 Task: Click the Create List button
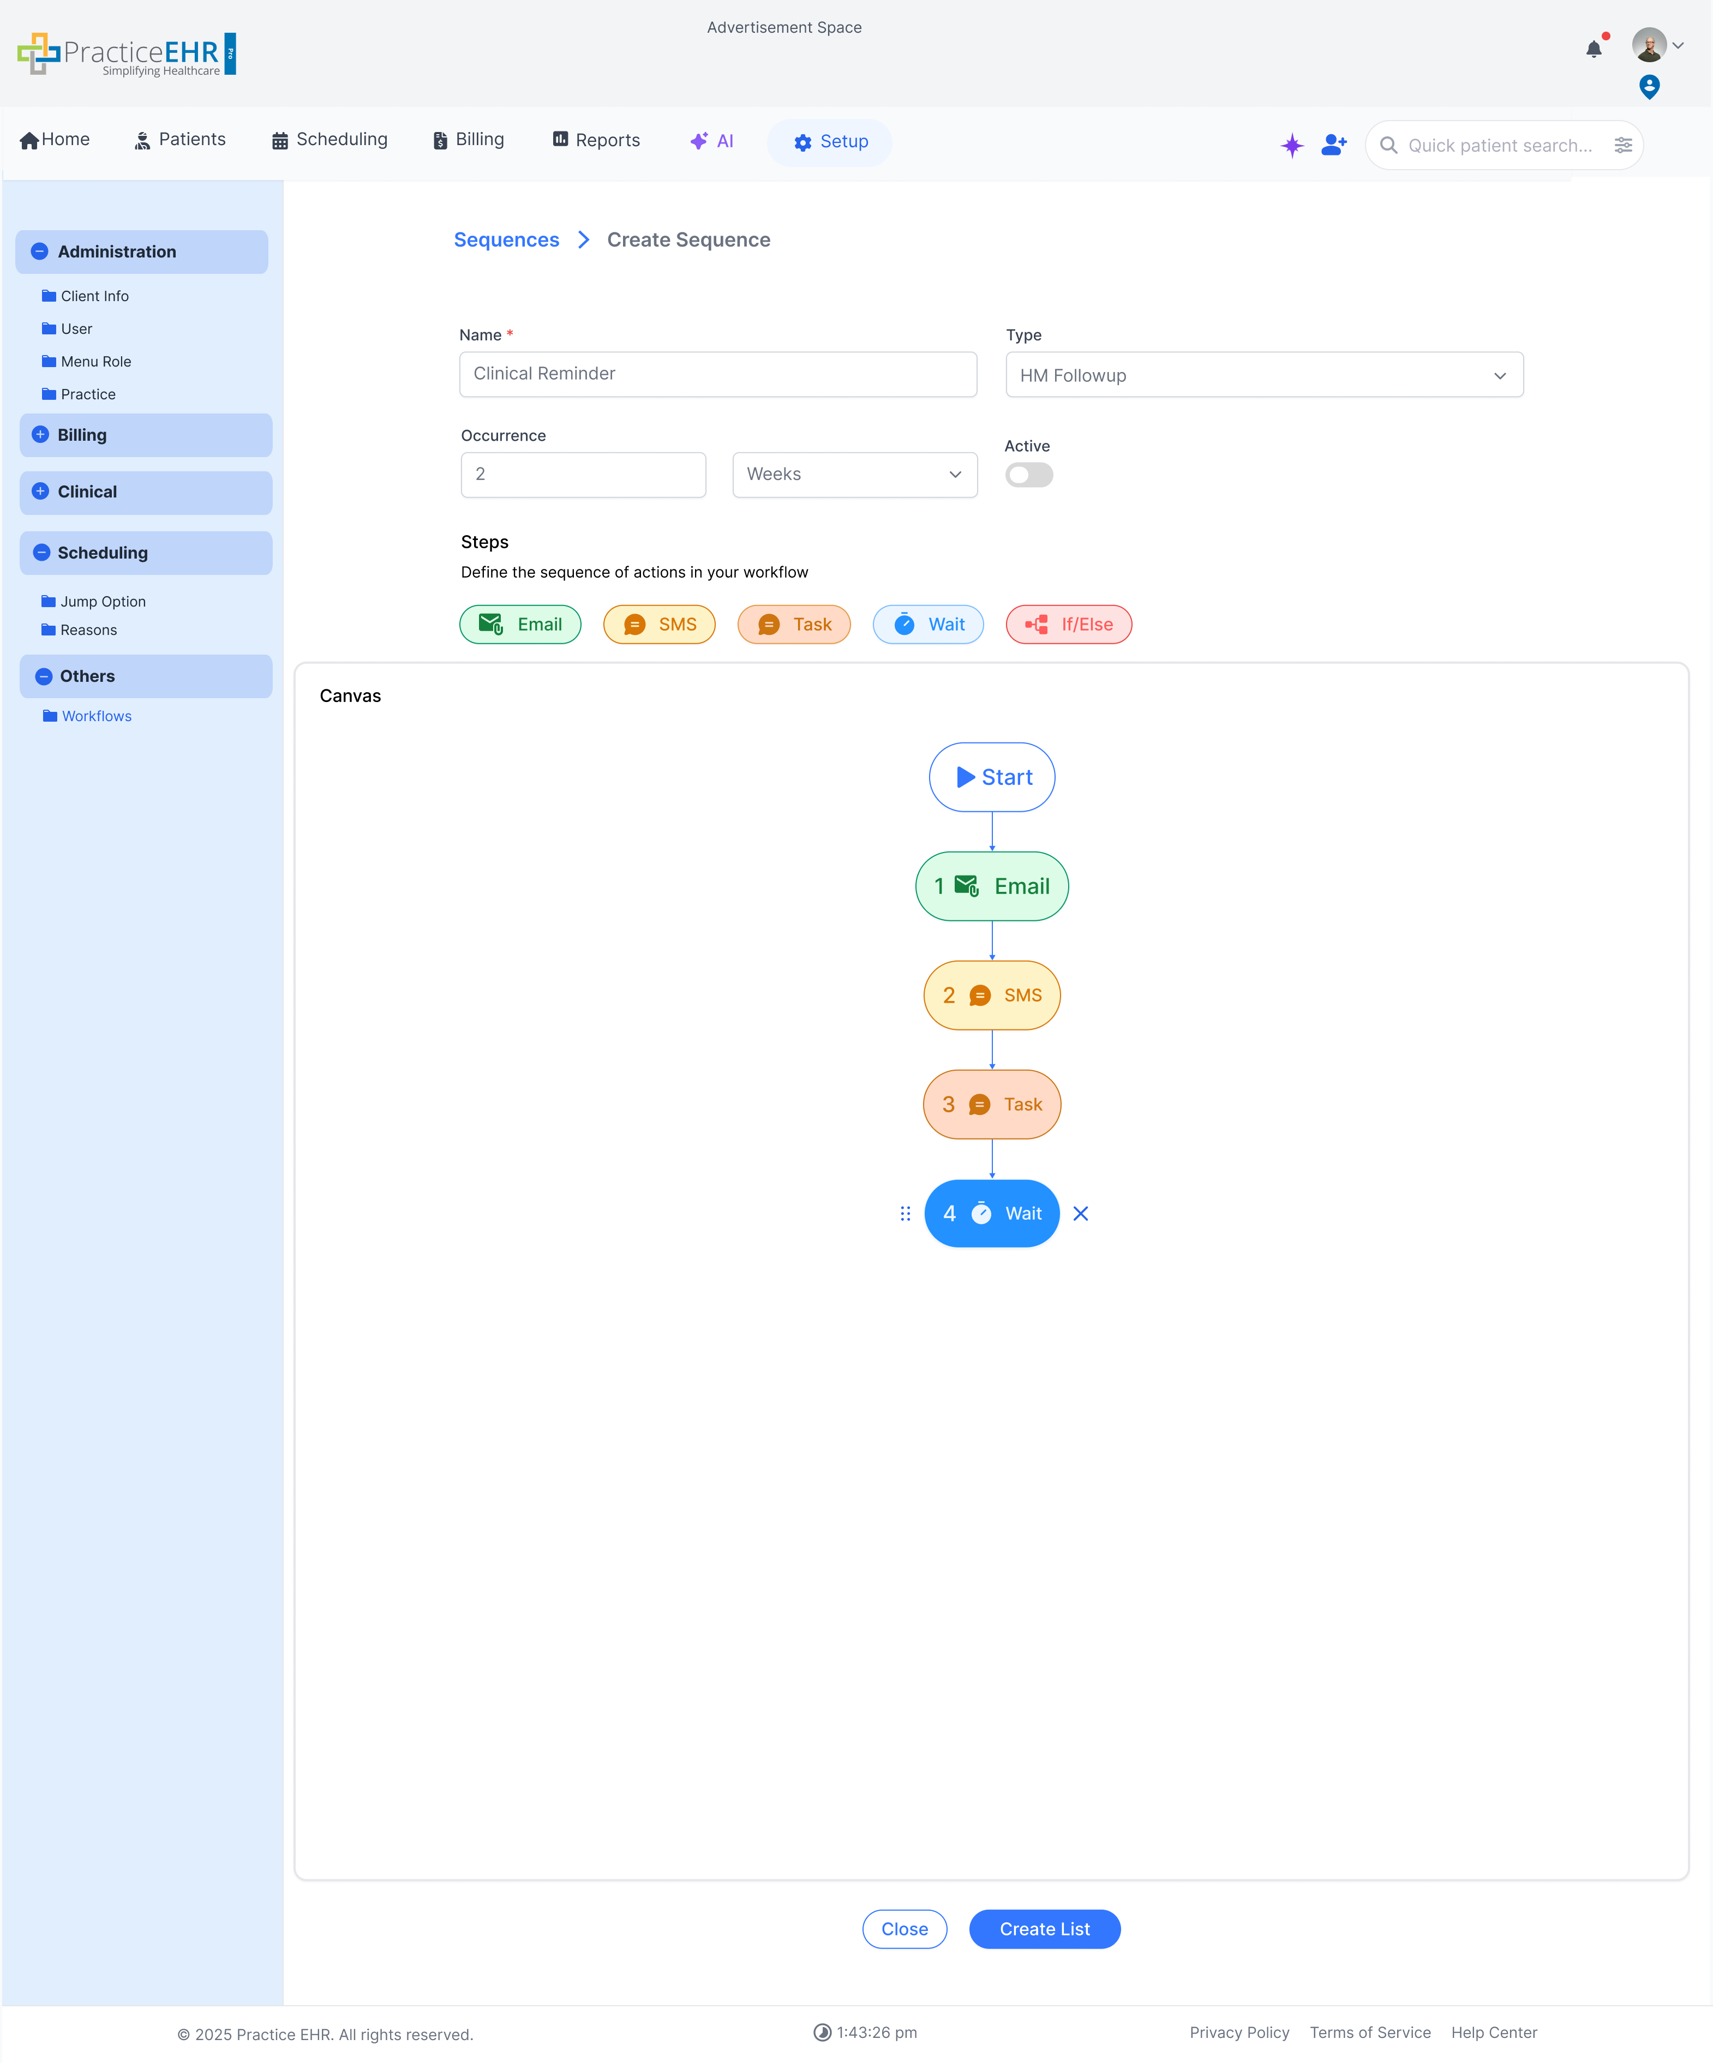(x=1044, y=1928)
